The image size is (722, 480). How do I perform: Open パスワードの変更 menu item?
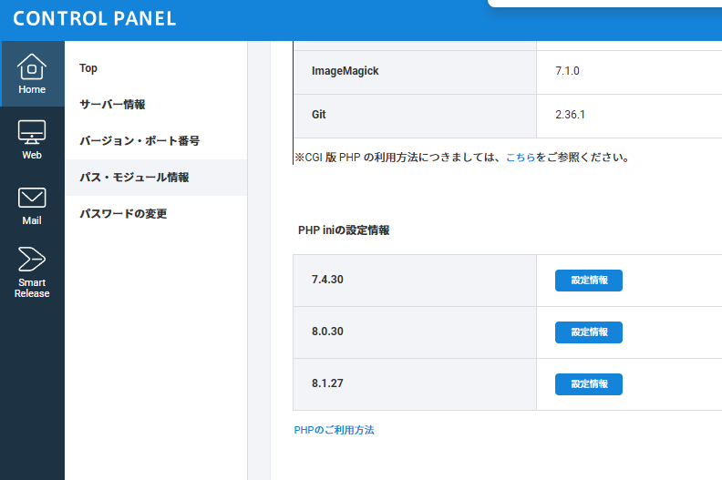pyautogui.click(x=123, y=213)
